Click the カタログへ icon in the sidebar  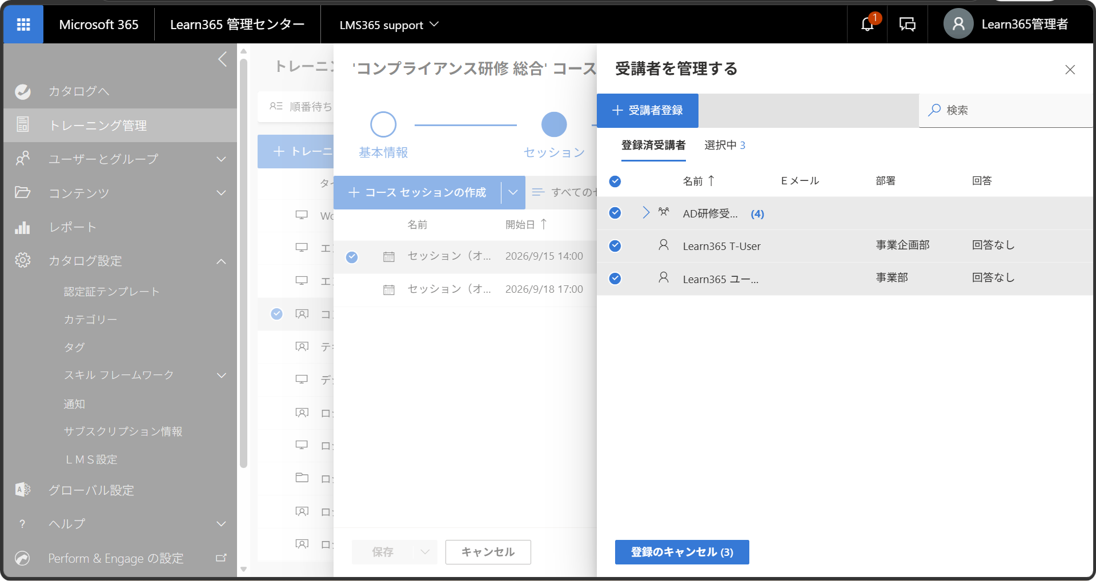[23, 91]
